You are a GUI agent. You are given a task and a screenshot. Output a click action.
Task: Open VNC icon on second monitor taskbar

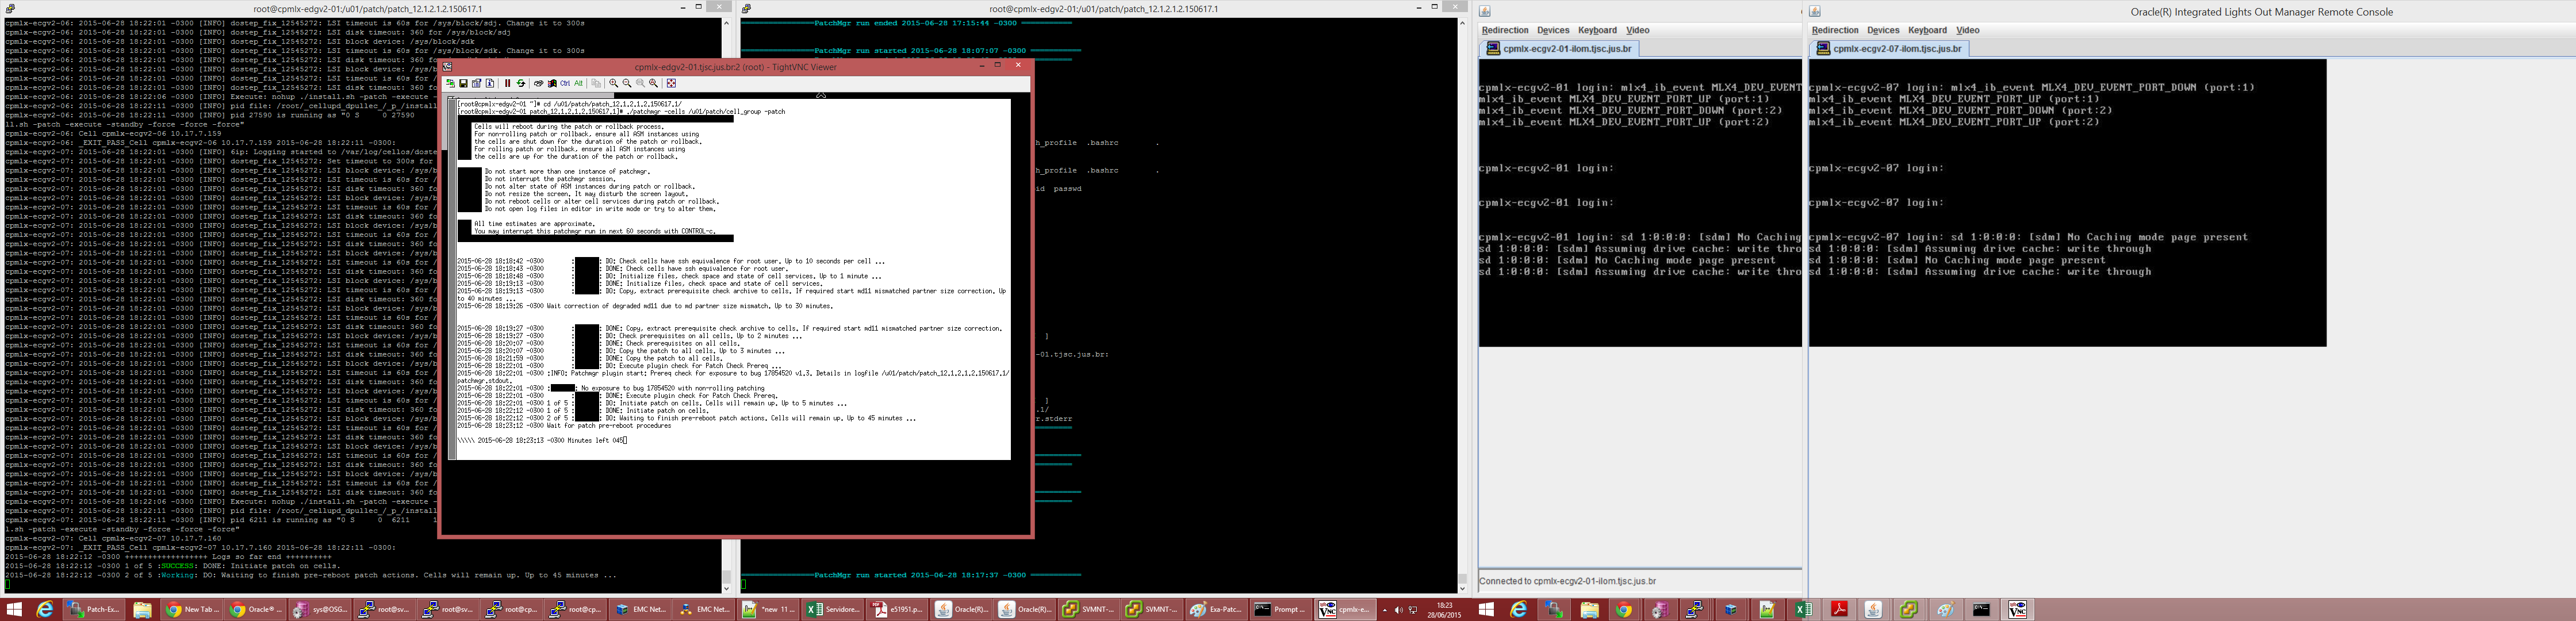tap(2017, 609)
